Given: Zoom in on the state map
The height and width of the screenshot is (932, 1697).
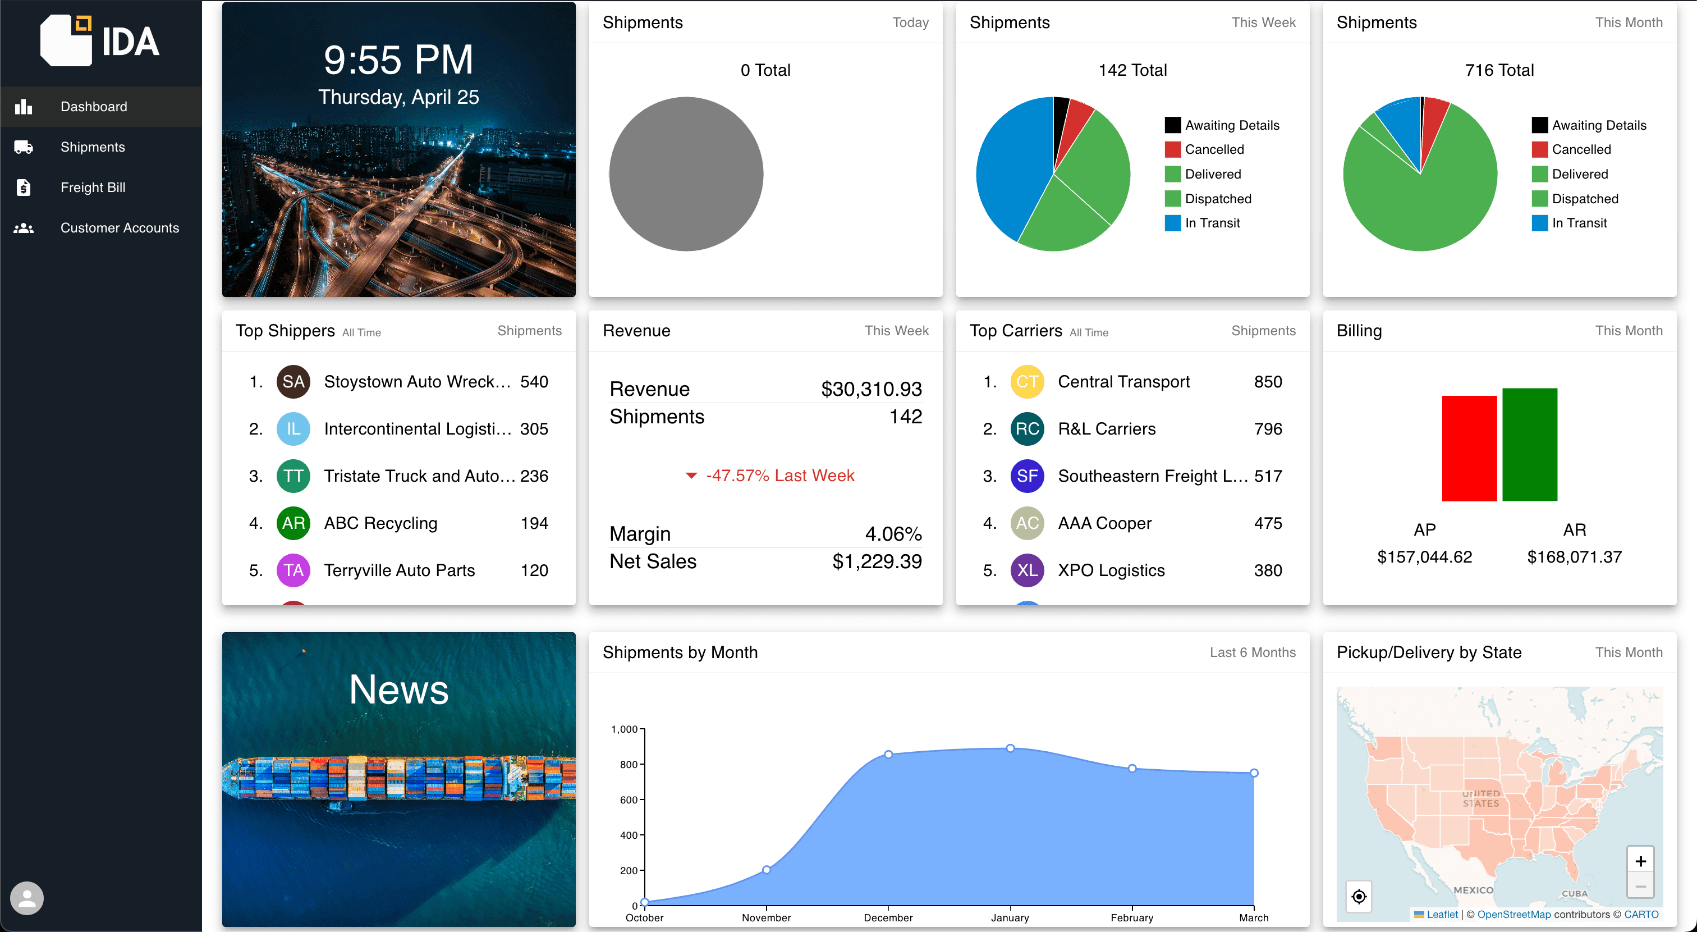Looking at the screenshot, I should point(1640,861).
